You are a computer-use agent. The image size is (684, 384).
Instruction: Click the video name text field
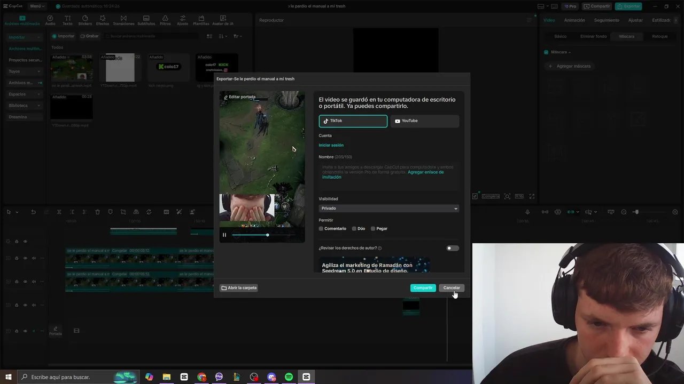point(388,176)
